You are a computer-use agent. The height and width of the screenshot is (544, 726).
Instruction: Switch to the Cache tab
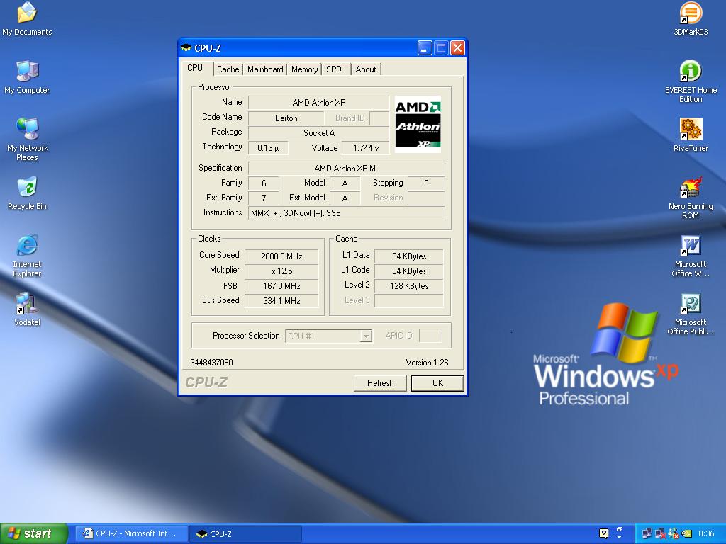228,69
